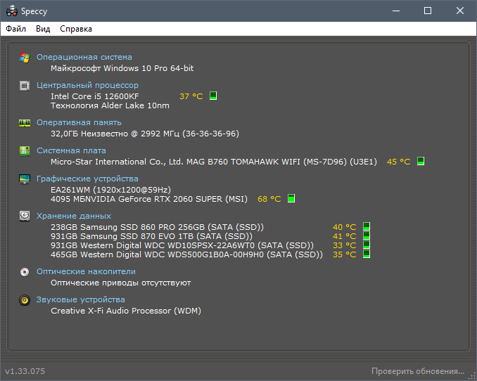Click the CPU chip icon beside Центральный процессор
Viewport: 477px width, 381px height.
point(25,86)
